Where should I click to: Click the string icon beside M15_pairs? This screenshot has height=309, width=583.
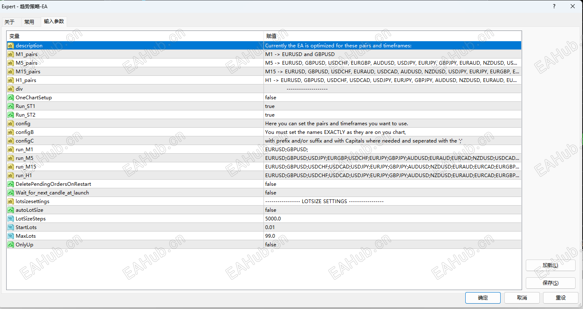[x=11, y=72]
